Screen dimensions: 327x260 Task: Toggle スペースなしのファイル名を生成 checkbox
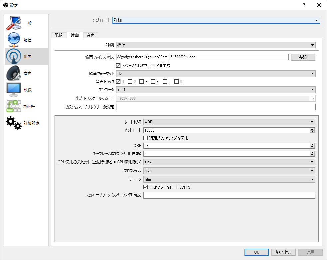click(118, 66)
